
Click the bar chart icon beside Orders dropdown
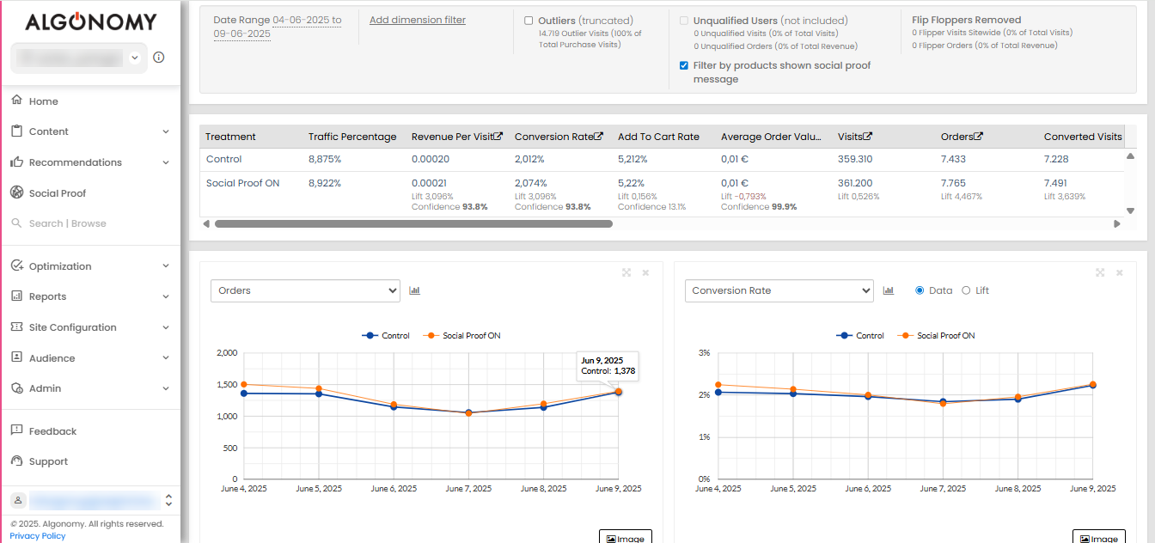pyautogui.click(x=415, y=290)
